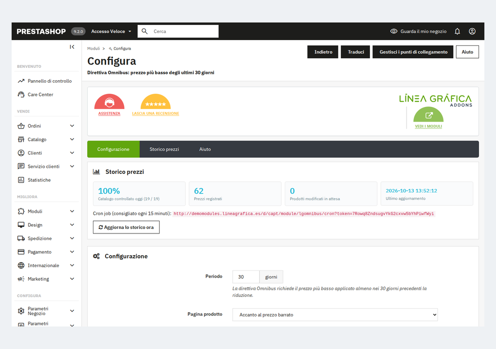Expand Catalogo submenu chevron
The width and height of the screenshot is (496, 349).
(x=72, y=139)
